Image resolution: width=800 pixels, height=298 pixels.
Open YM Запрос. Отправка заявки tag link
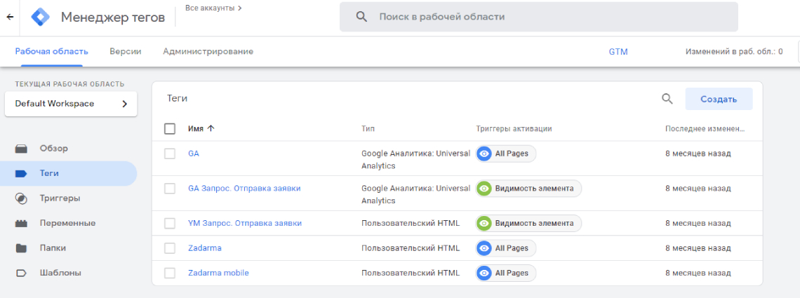point(245,223)
